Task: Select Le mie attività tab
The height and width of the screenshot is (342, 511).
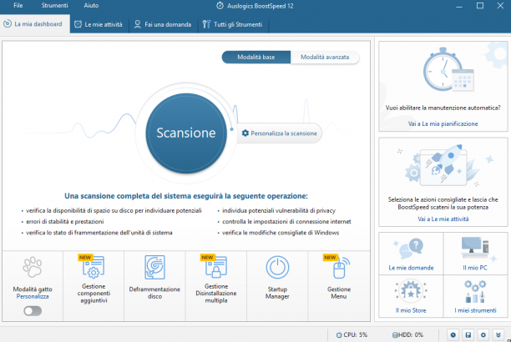Action: coord(99,24)
